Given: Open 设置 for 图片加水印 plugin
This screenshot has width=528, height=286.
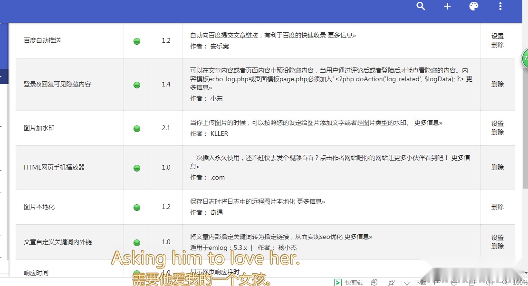Looking at the screenshot, I should tap(497, 124).
